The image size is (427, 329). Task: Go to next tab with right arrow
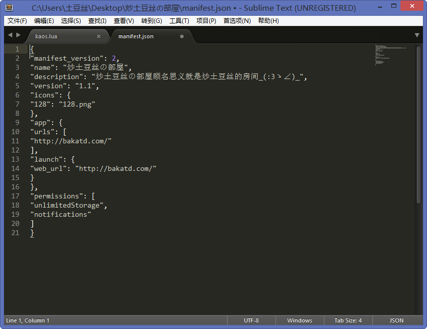point(19,35)
